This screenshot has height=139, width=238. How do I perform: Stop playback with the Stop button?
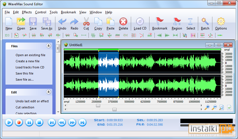39,122
